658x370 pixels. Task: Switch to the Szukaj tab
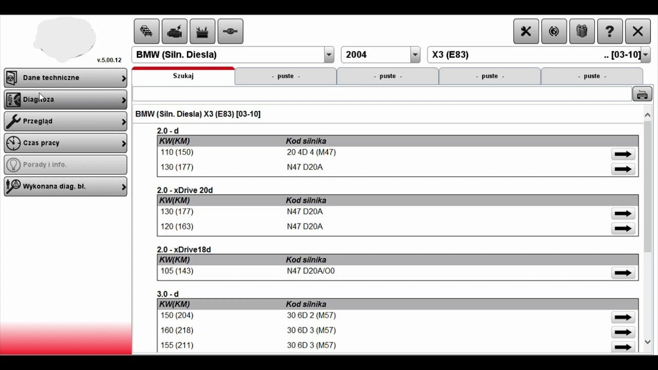(x=183, y=76)
